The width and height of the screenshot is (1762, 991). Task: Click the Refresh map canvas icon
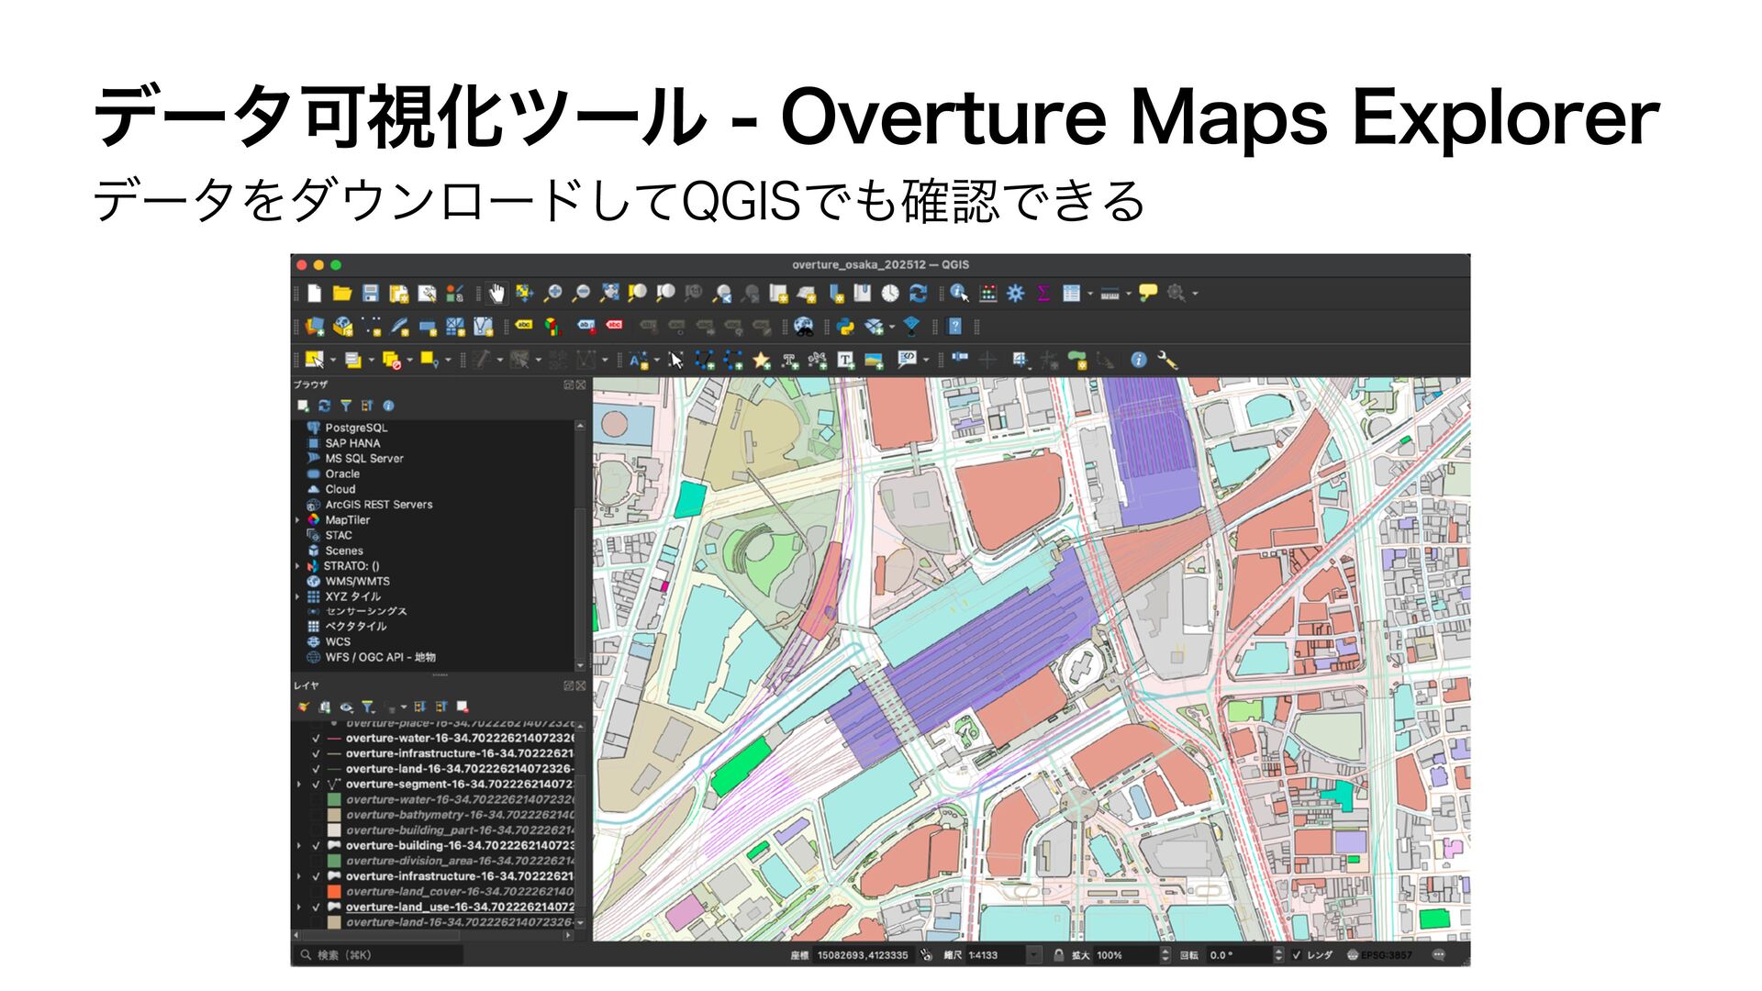coord(918,294)
